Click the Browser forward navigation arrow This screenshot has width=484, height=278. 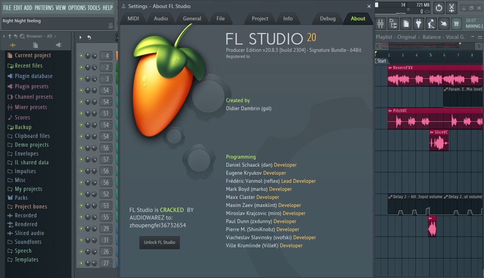pyautogui.click(x=55, y=36)
